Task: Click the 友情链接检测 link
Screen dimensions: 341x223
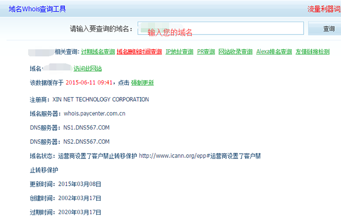Action: [x=313, y=52]
